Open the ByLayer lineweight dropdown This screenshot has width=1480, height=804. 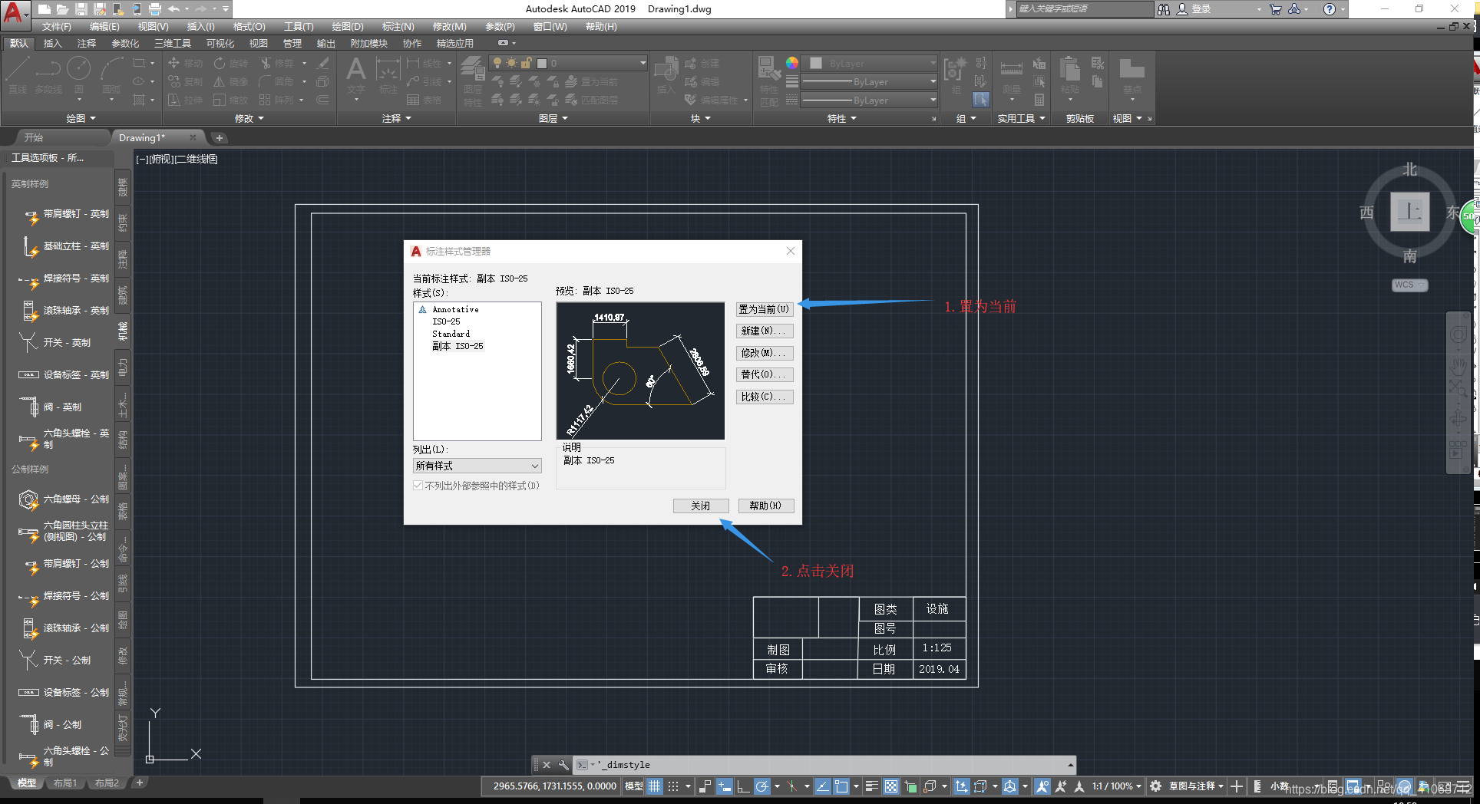(x=868, y=81)
